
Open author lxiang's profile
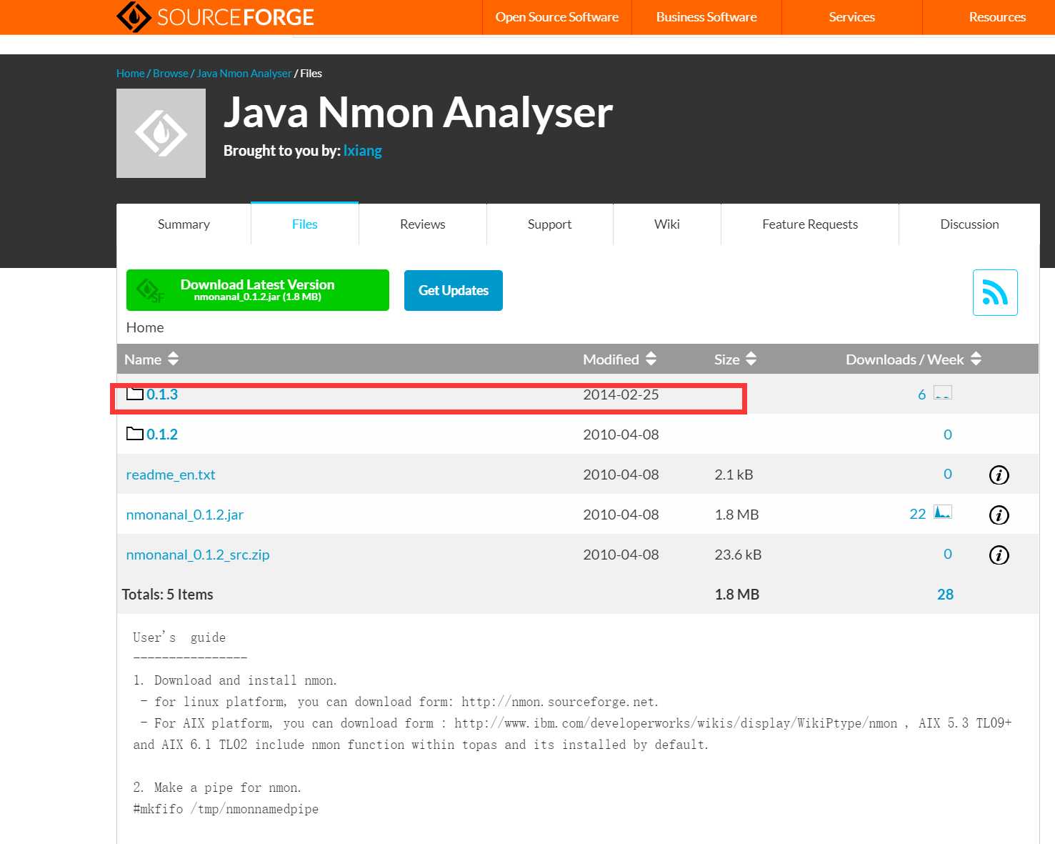click(362, 151)
